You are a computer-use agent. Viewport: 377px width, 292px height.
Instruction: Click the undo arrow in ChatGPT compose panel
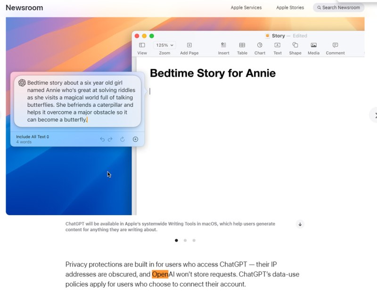point(102,139)
